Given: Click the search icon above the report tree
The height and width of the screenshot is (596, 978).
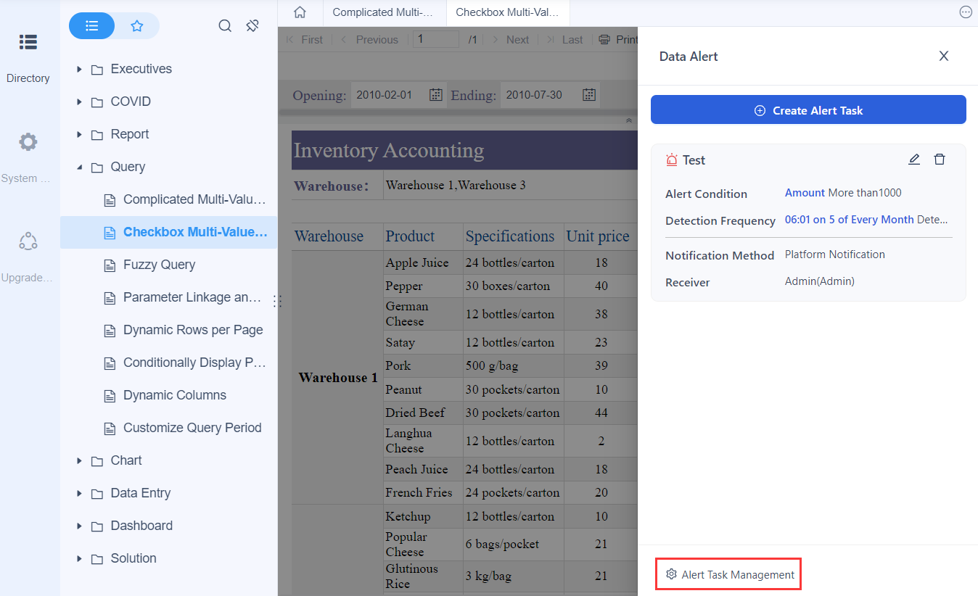Looking at the screenshot, I should coord(225,25).
